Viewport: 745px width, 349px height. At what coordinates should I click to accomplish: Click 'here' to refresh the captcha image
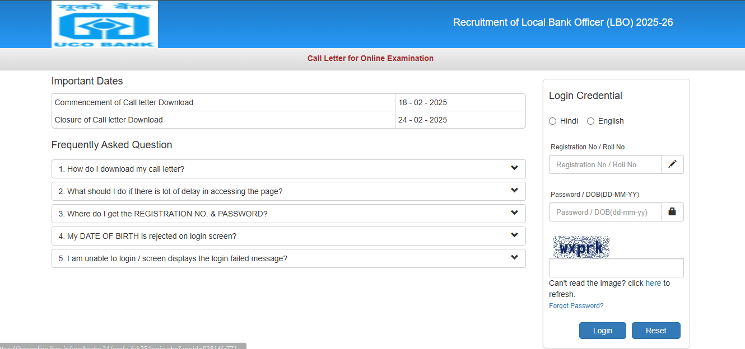pyautogui.click(x=653, y=283)
